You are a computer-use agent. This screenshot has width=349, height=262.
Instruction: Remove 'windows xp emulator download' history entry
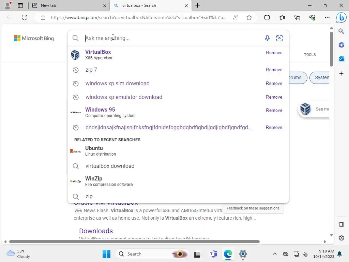coord(274,97)
